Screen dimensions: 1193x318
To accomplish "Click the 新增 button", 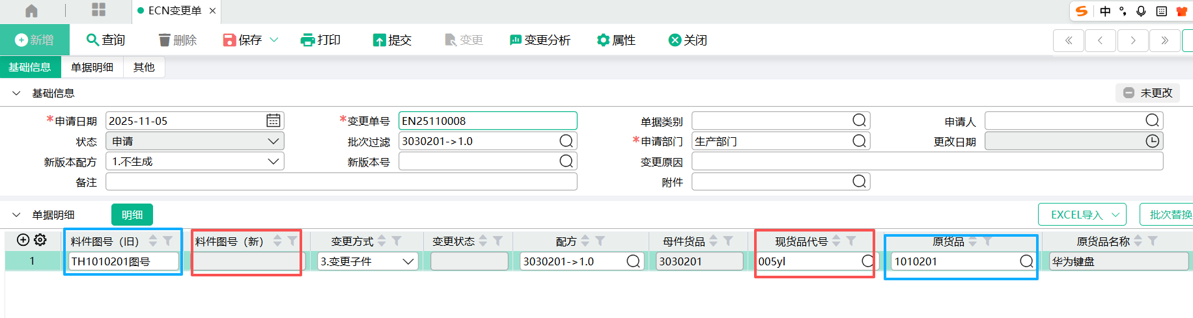I will [34, 40].
